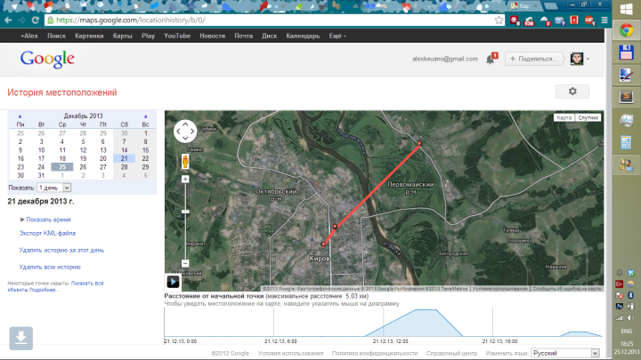Open 'Справочный центр' footer link
641x360 pixels.
(451, 353)
